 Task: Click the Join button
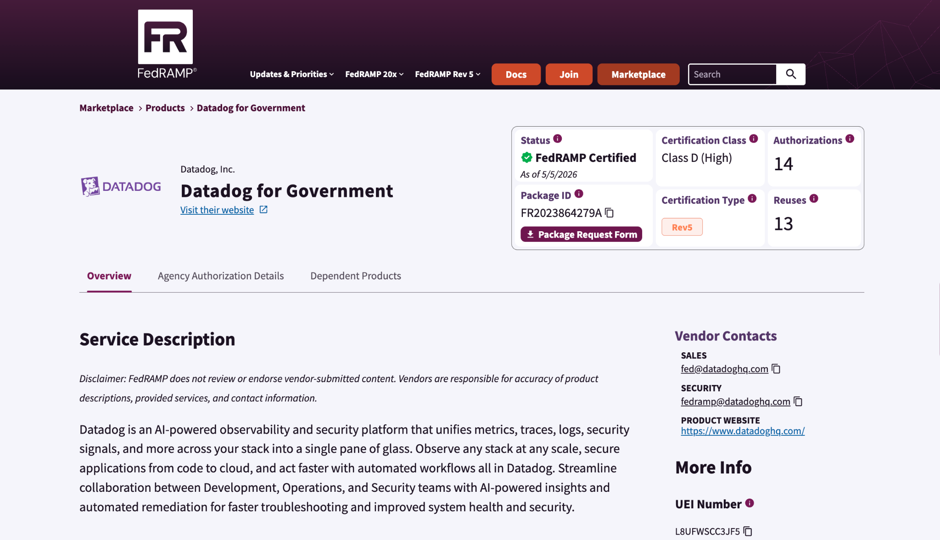[569, 74]
